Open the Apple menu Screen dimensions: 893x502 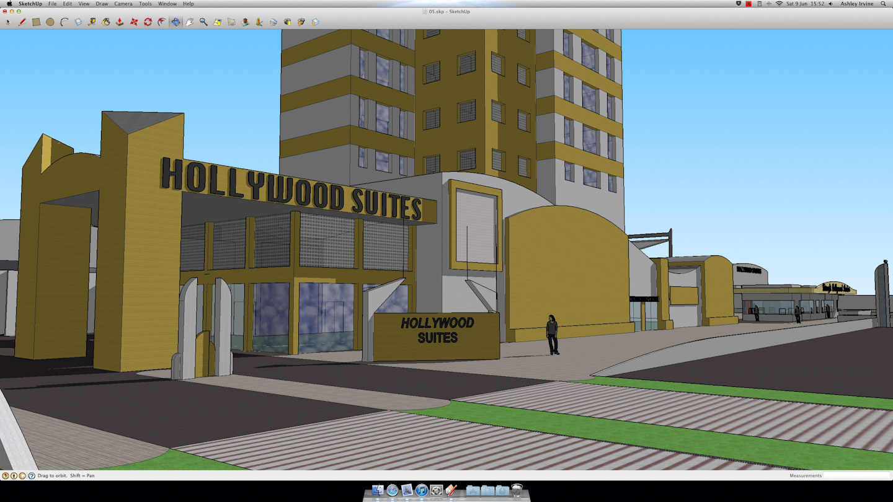[9, 4]
